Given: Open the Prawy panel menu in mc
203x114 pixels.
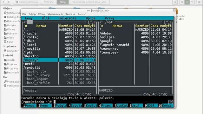Looking at the screenshot, I should [110, 18].
